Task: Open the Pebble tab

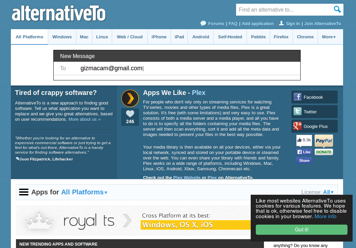Action: [258, 37]
